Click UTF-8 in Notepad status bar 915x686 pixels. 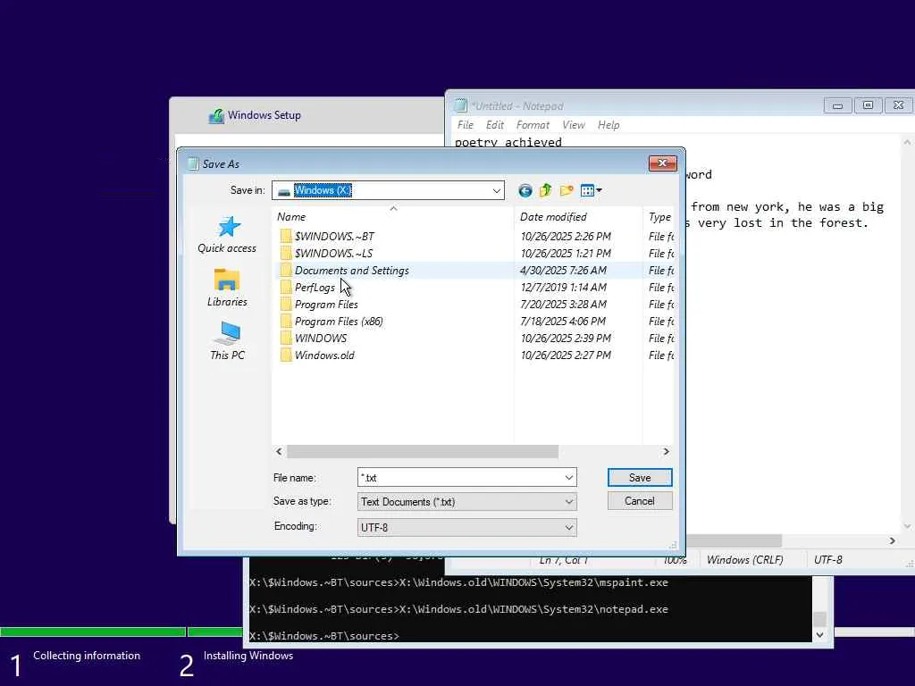point(828,560)
